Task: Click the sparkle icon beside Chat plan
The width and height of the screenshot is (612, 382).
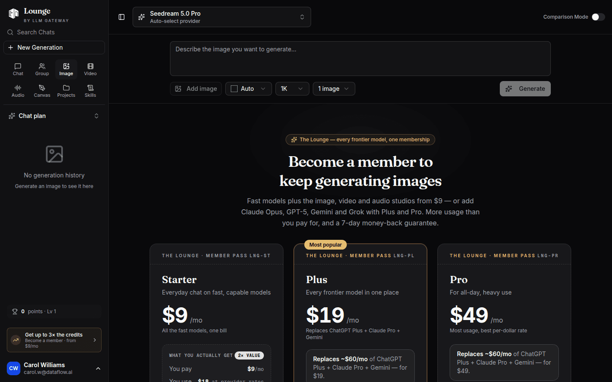Action: pos(12,116)
